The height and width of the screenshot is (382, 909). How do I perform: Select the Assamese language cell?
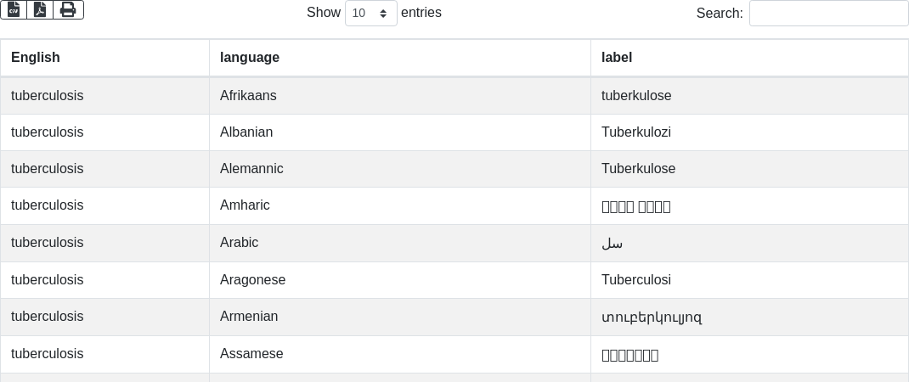pyautogui.click(x=251, y=354)
